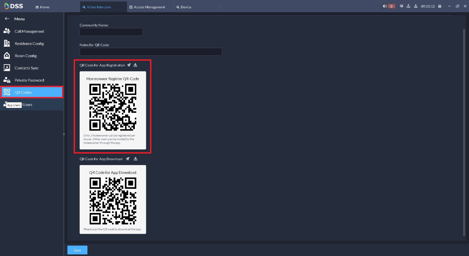Click the Homeowner Register QR code image

coord(113,107)
